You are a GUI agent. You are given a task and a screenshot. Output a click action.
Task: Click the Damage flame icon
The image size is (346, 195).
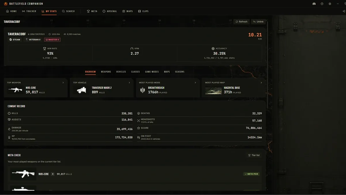point(9,129)
